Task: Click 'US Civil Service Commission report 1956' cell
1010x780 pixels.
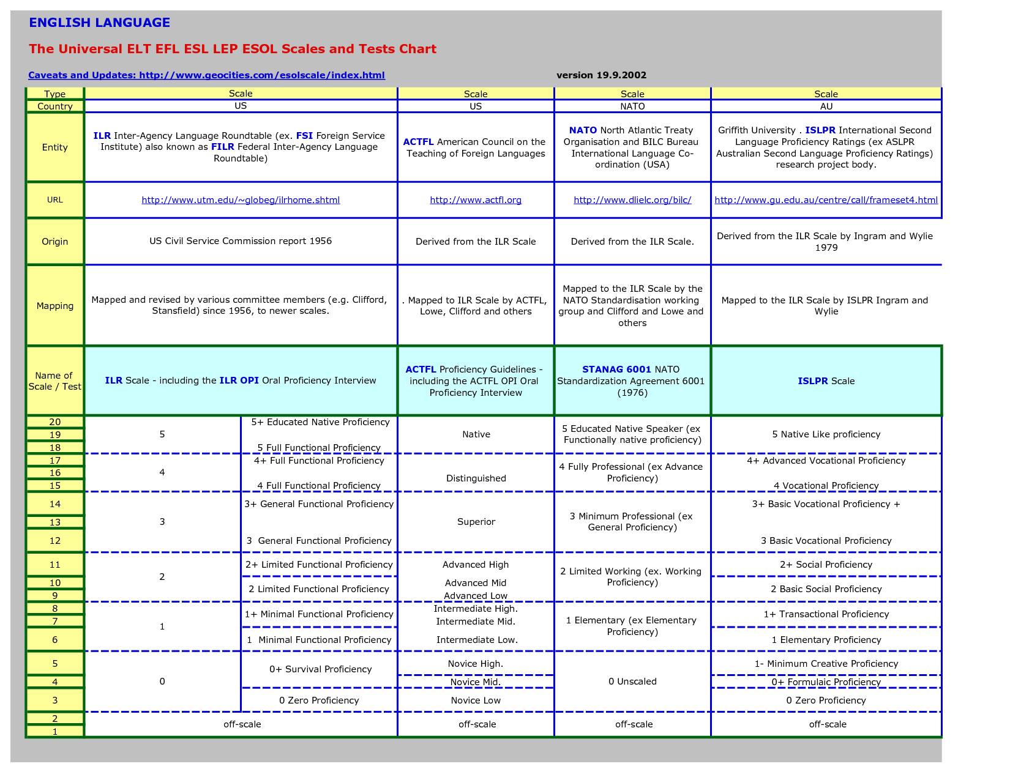Action: (x=241, y=241)
